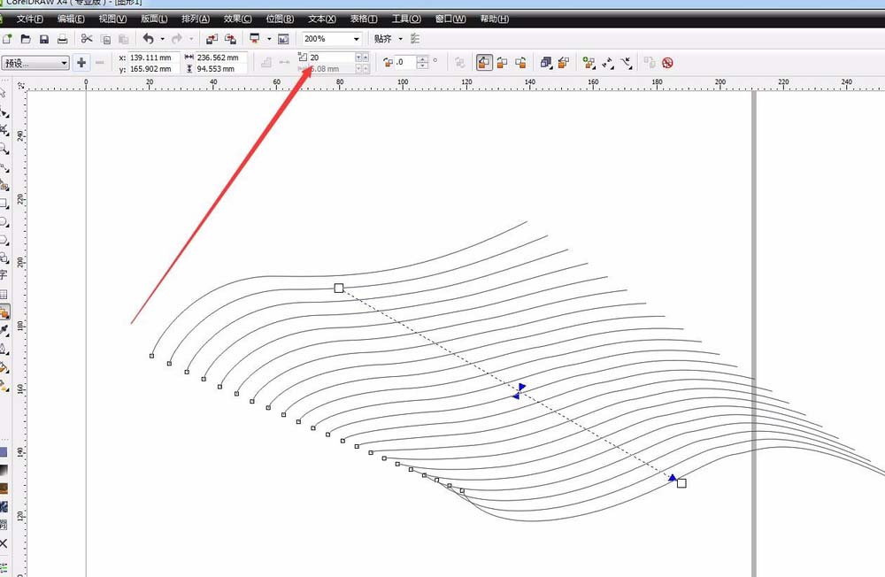Click the width field 236.562 mm
Image resolution: width=885 pixels, height=577 pixels.
[x=220, y=57]
